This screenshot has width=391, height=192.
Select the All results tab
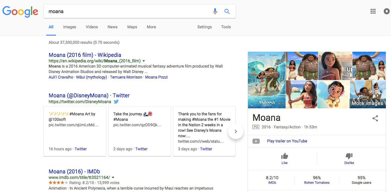51,27
